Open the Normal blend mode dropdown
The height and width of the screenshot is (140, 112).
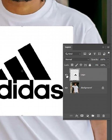(x=77, y=59)
